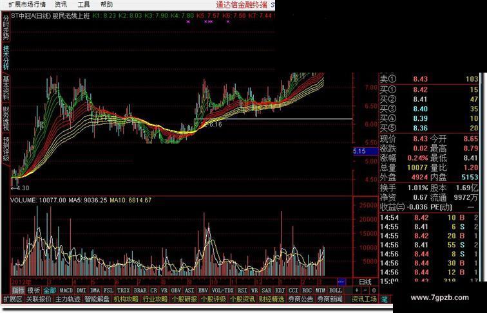Click the 日线 period label

[x=365, y=282]
